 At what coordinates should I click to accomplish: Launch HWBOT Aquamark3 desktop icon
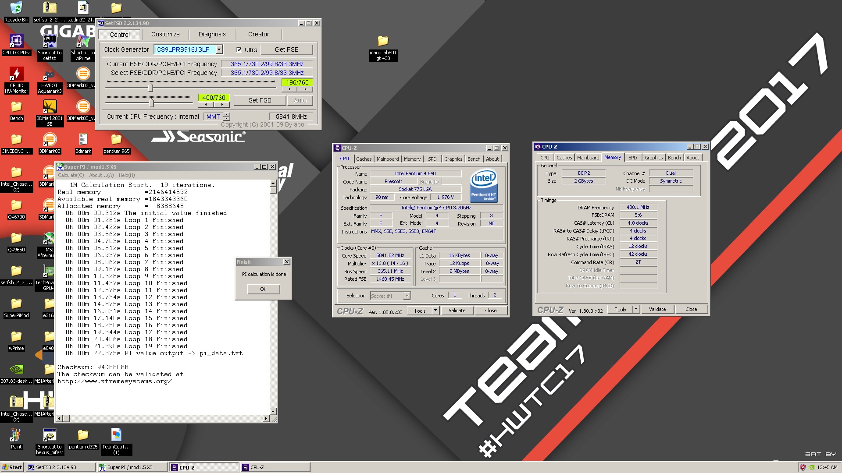tap(50, 80)
